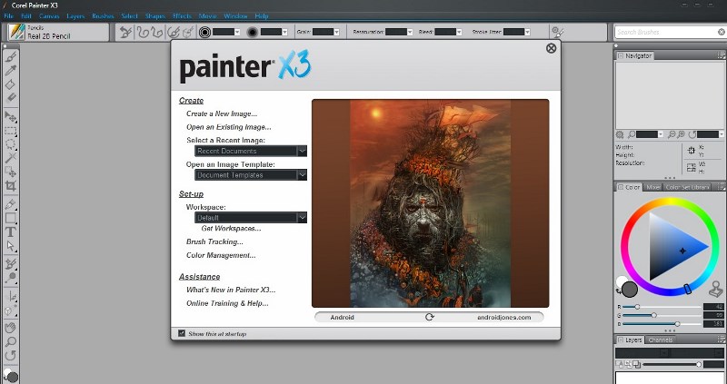The image size is (727, 384).
Task: Toggle Show this at startup checkbox
Action: 182,333
